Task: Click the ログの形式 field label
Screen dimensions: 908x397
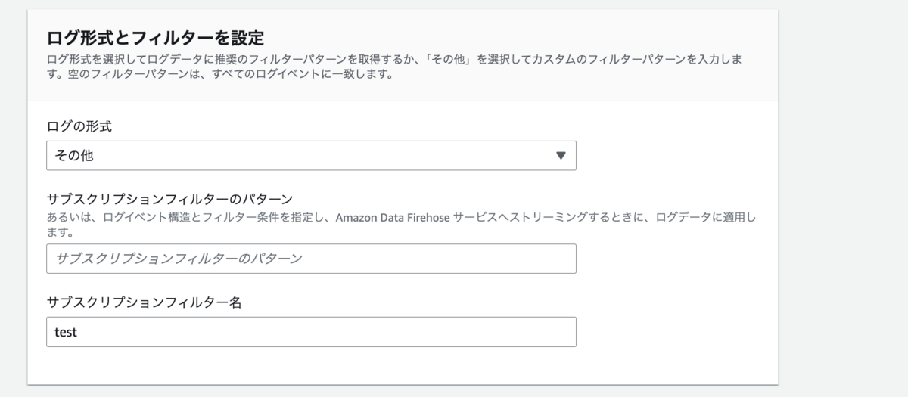Action: 79,126
